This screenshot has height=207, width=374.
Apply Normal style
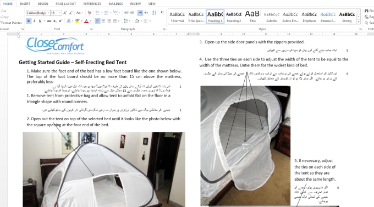(x=177, y=16)
